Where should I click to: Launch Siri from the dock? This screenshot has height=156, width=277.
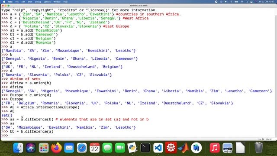click(31, 147)
